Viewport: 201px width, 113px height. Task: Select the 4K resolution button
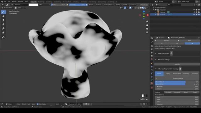click(192, 44)
